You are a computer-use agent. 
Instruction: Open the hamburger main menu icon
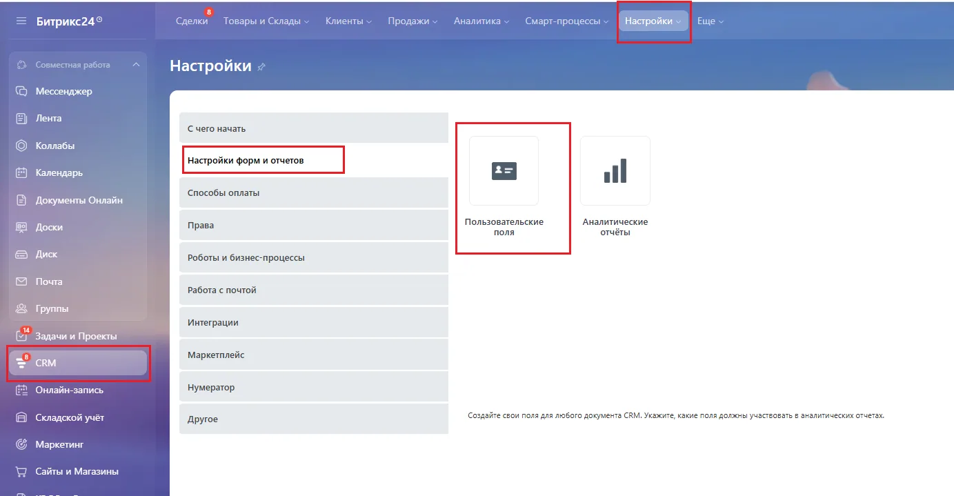(x=21, y=21)
